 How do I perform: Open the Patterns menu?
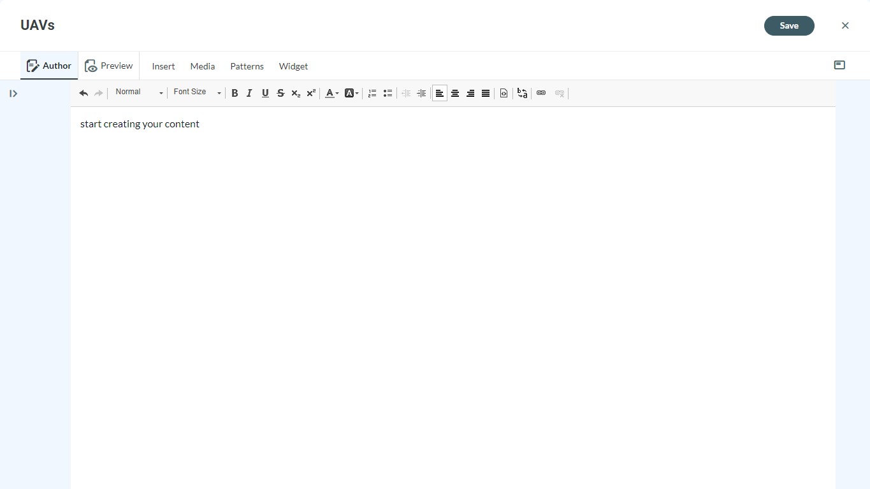click(x=247, y=66)
